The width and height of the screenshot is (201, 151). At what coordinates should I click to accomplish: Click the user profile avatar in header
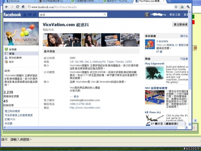coord(147,14)
